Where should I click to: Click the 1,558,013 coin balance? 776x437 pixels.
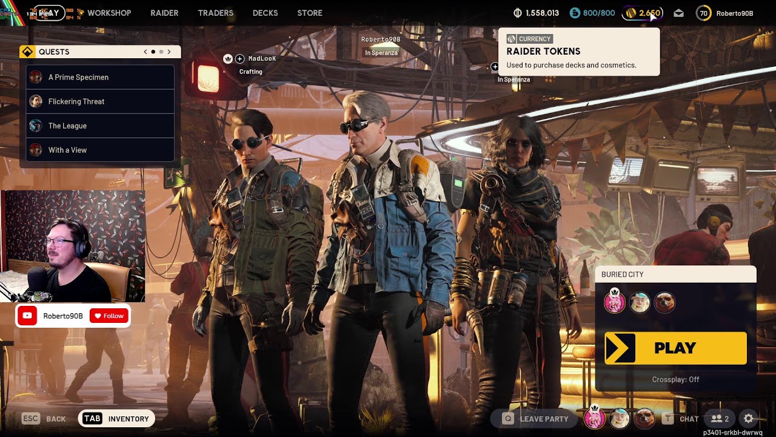(x=542, y=13)
